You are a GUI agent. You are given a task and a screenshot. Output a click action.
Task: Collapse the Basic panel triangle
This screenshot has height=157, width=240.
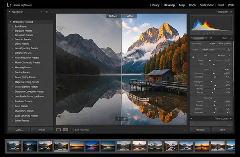click(x=231, y=38)
